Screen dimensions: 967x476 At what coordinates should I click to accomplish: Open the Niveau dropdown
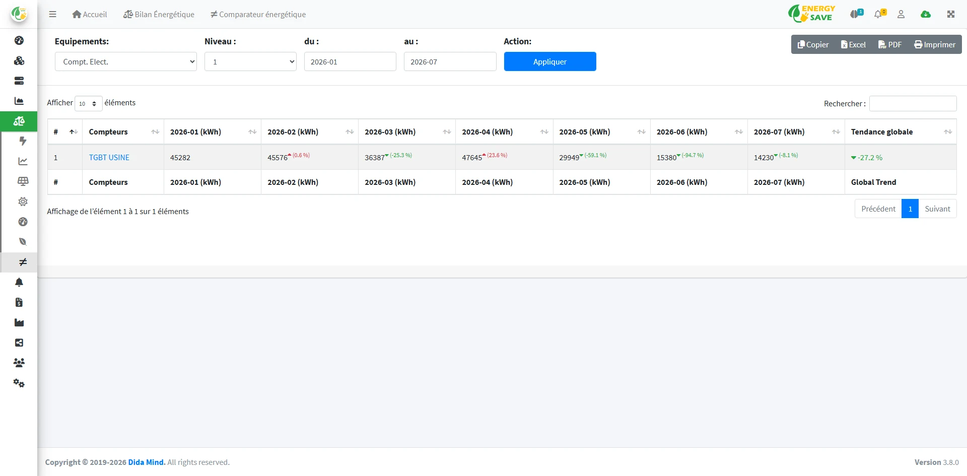[250, 61]
